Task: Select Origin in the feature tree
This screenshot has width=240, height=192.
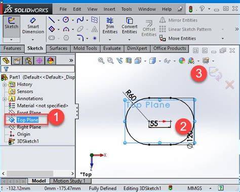Action: (23, 134)
